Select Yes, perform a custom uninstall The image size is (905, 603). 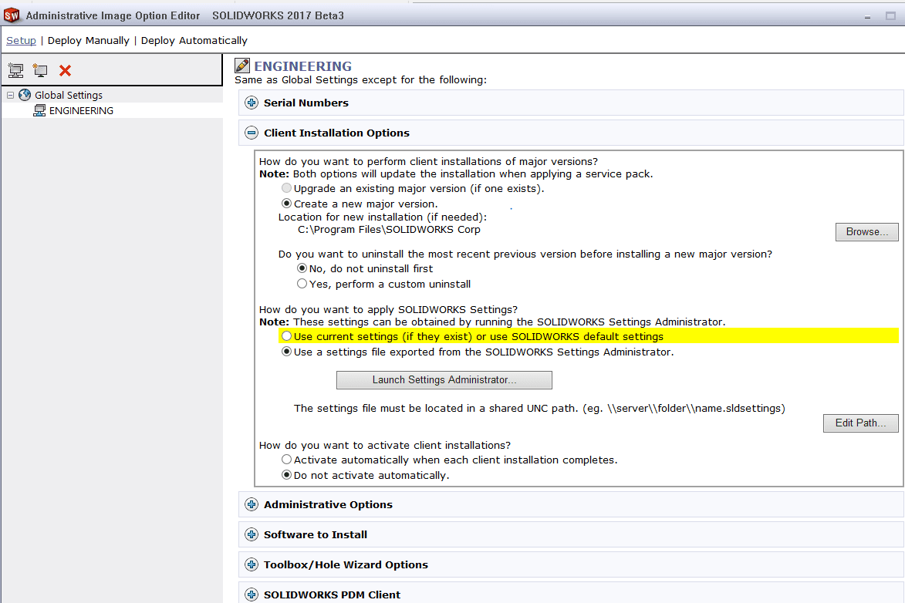click(x=302, y=284)
